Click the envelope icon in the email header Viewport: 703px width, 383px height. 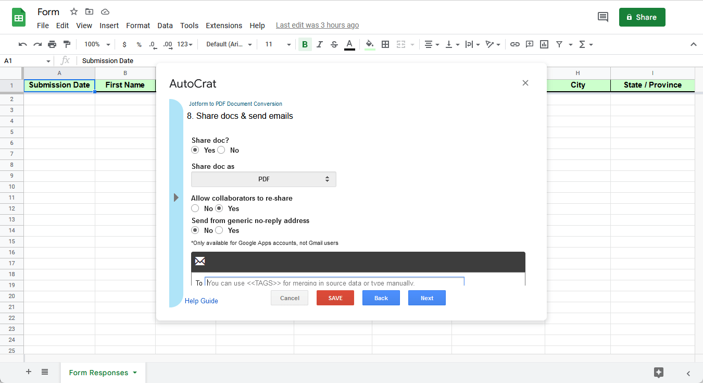[200, 261]
